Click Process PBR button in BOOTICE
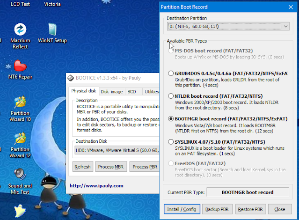 click(x=145, y=167)
